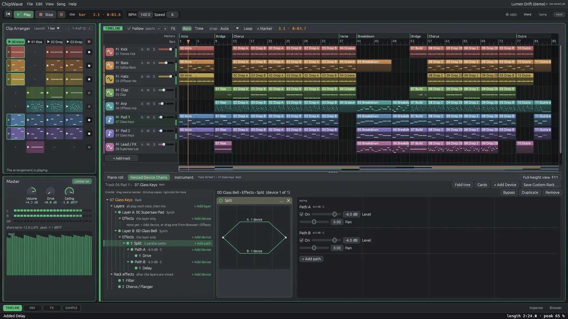This screenshot has width=568, height=319.
Task: Go to next scene page arrow
Action: click(x=89, y=28)
